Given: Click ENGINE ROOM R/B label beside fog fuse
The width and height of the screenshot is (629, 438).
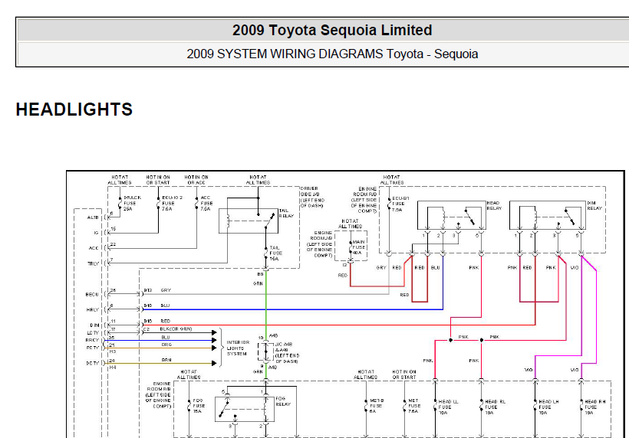Looking at the screenshot, I should click(158, 395).
